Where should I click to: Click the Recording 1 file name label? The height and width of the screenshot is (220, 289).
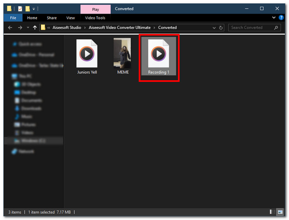click(x=159, y=72)
